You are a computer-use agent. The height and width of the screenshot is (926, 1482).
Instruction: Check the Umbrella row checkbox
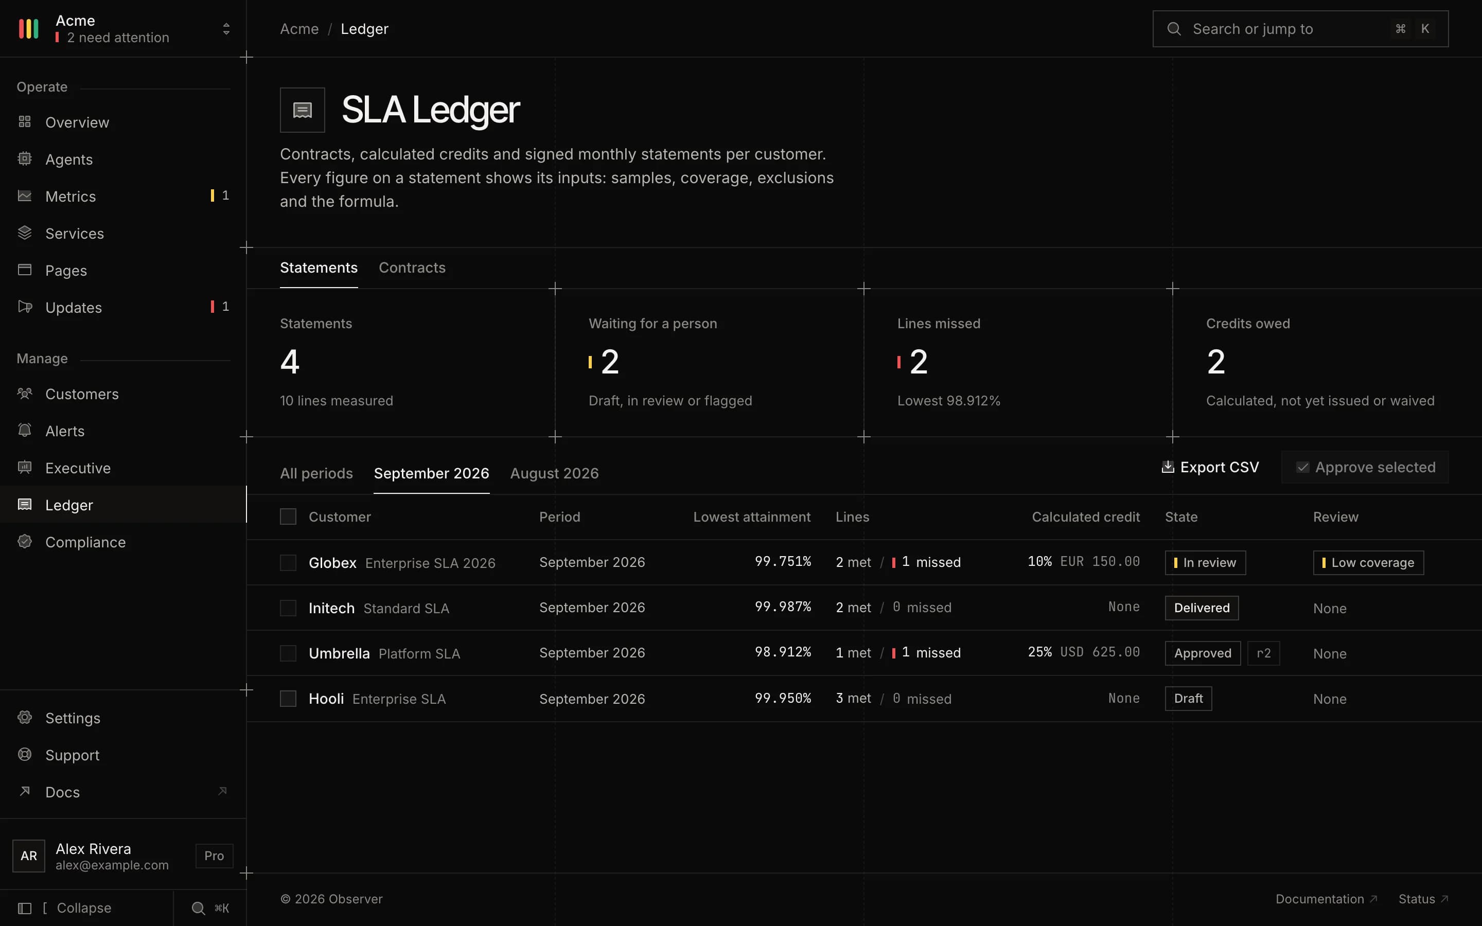click(x=288, y=653)
